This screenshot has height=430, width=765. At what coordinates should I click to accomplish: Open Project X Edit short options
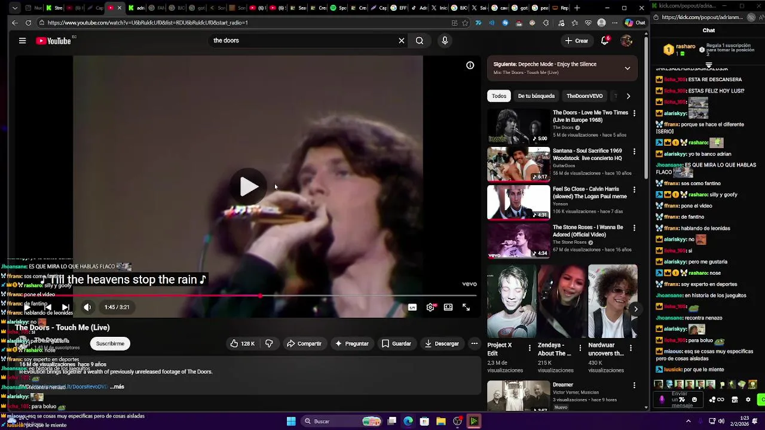(530, 347)
